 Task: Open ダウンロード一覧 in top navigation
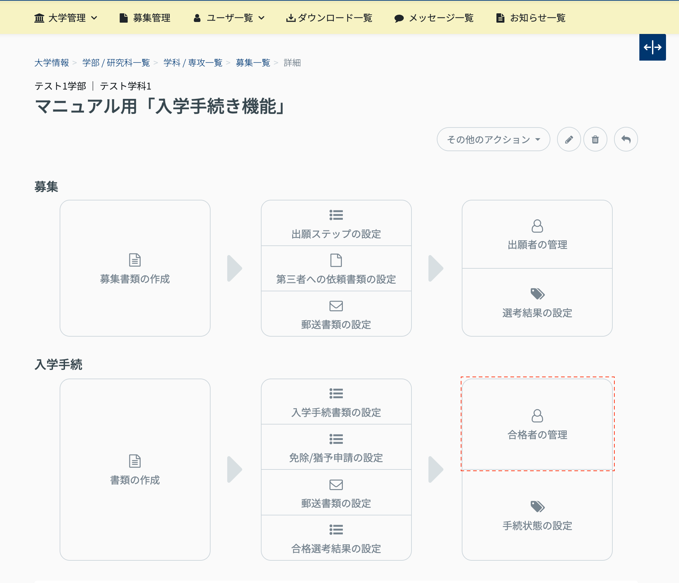329,18
